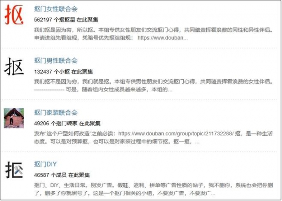Open the red 抠 group avatar icon
The width and height of the screenshot is (282, 201).
click(14, 15)
